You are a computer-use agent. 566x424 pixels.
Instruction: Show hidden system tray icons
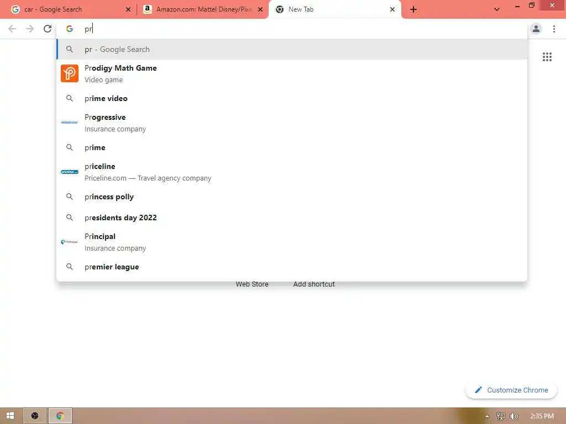tap(487, 416)
